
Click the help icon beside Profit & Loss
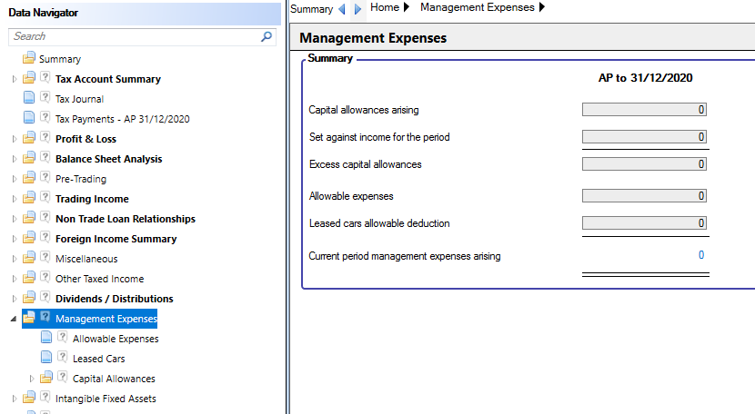(x=45, y=137)
